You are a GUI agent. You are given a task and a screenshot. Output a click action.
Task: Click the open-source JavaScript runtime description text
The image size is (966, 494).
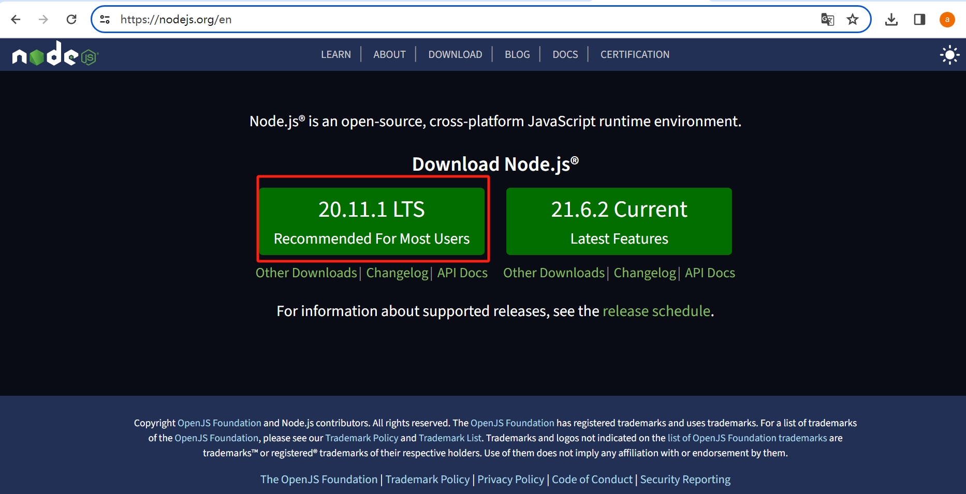(495, 121)
